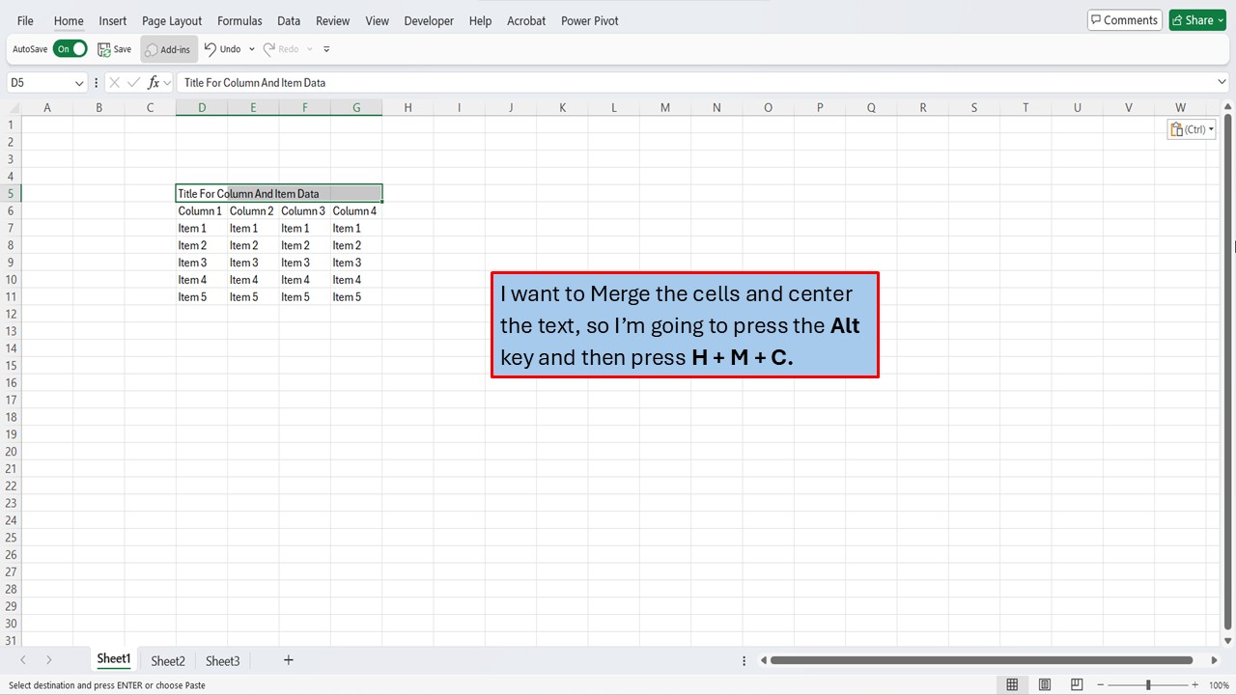
Task: Select the Insert Function (fx) icon
Action: (154, 82)
